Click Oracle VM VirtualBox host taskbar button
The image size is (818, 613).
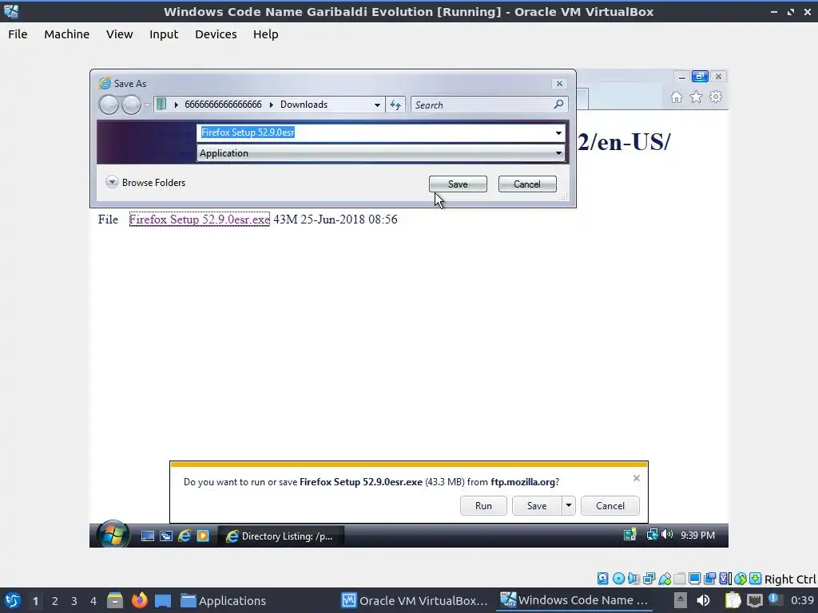click(x=415, y=600)
